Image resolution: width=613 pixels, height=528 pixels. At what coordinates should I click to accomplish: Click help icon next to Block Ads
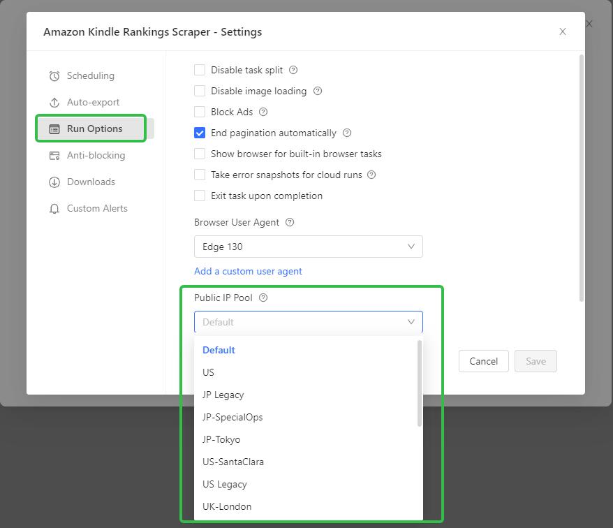click(263, 112)
